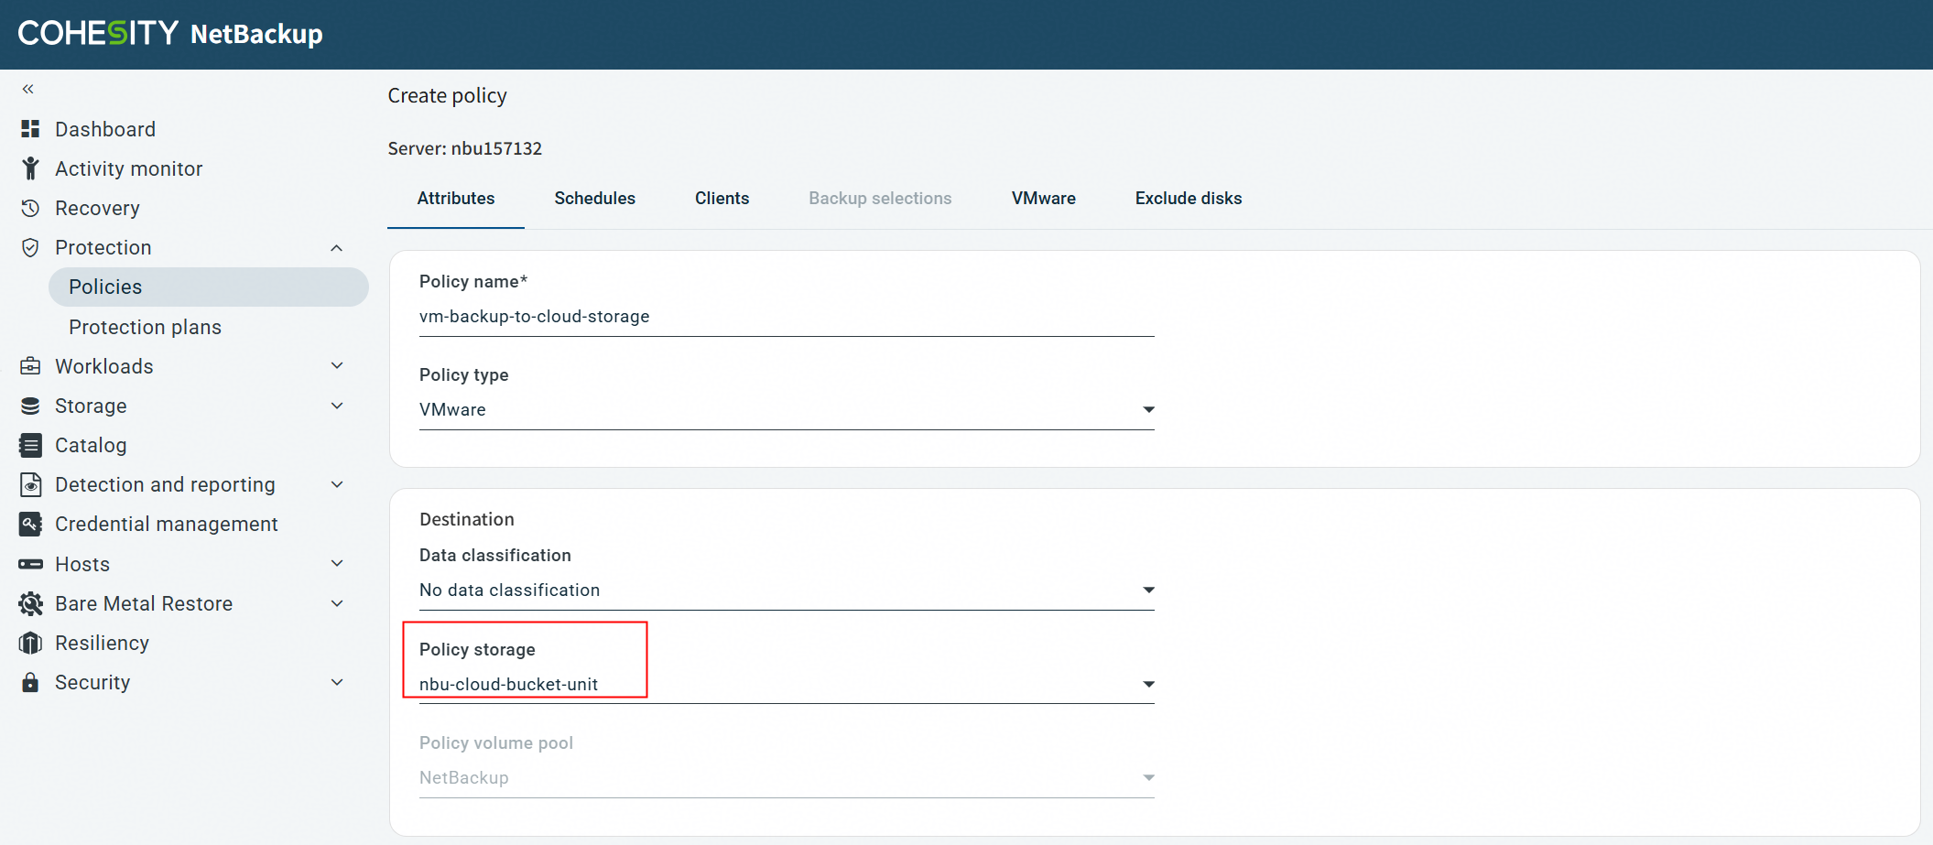
Task: Open the Catalog page
Action: click(91, 445)
